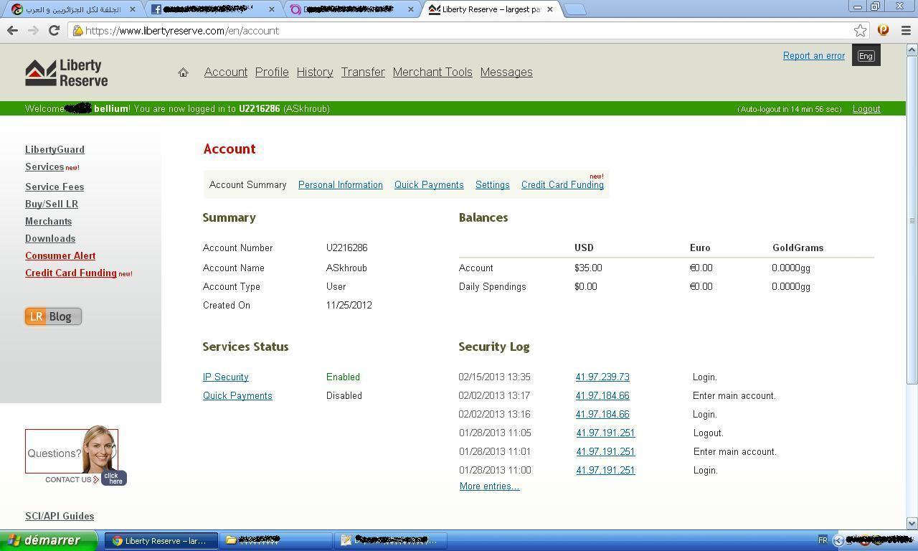The height and width of the screenshot is (551, 918).
Task: Select the Account Summary tab
Action: (247, 184)
